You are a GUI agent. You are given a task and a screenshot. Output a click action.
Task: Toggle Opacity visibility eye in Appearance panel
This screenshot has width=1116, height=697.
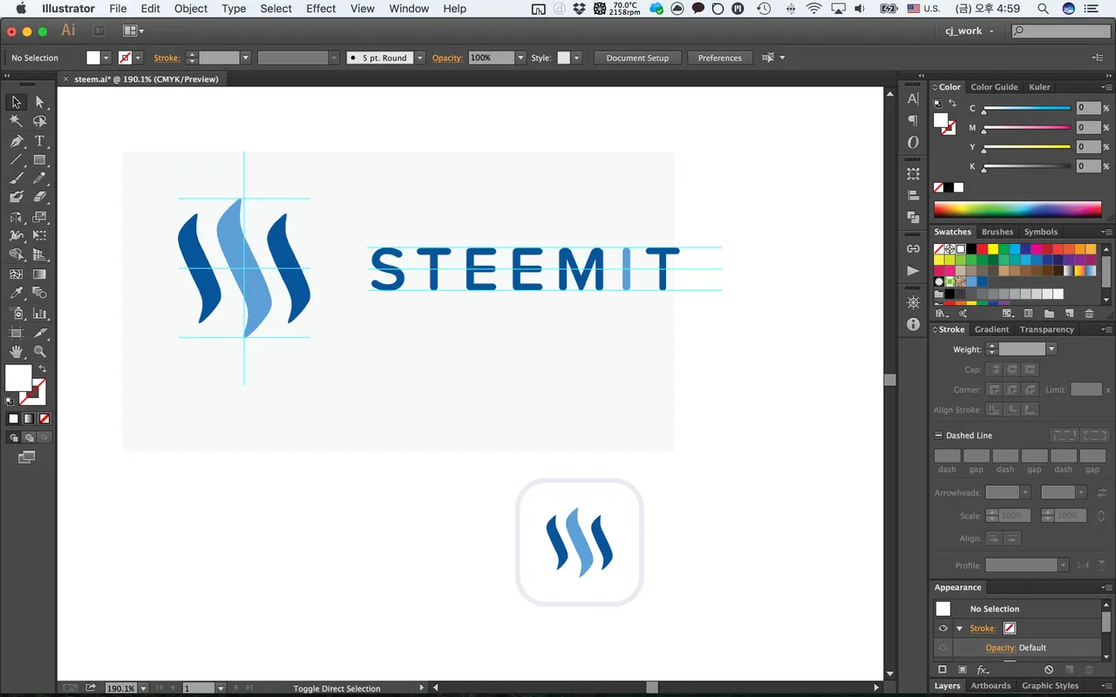pos(942,647)
